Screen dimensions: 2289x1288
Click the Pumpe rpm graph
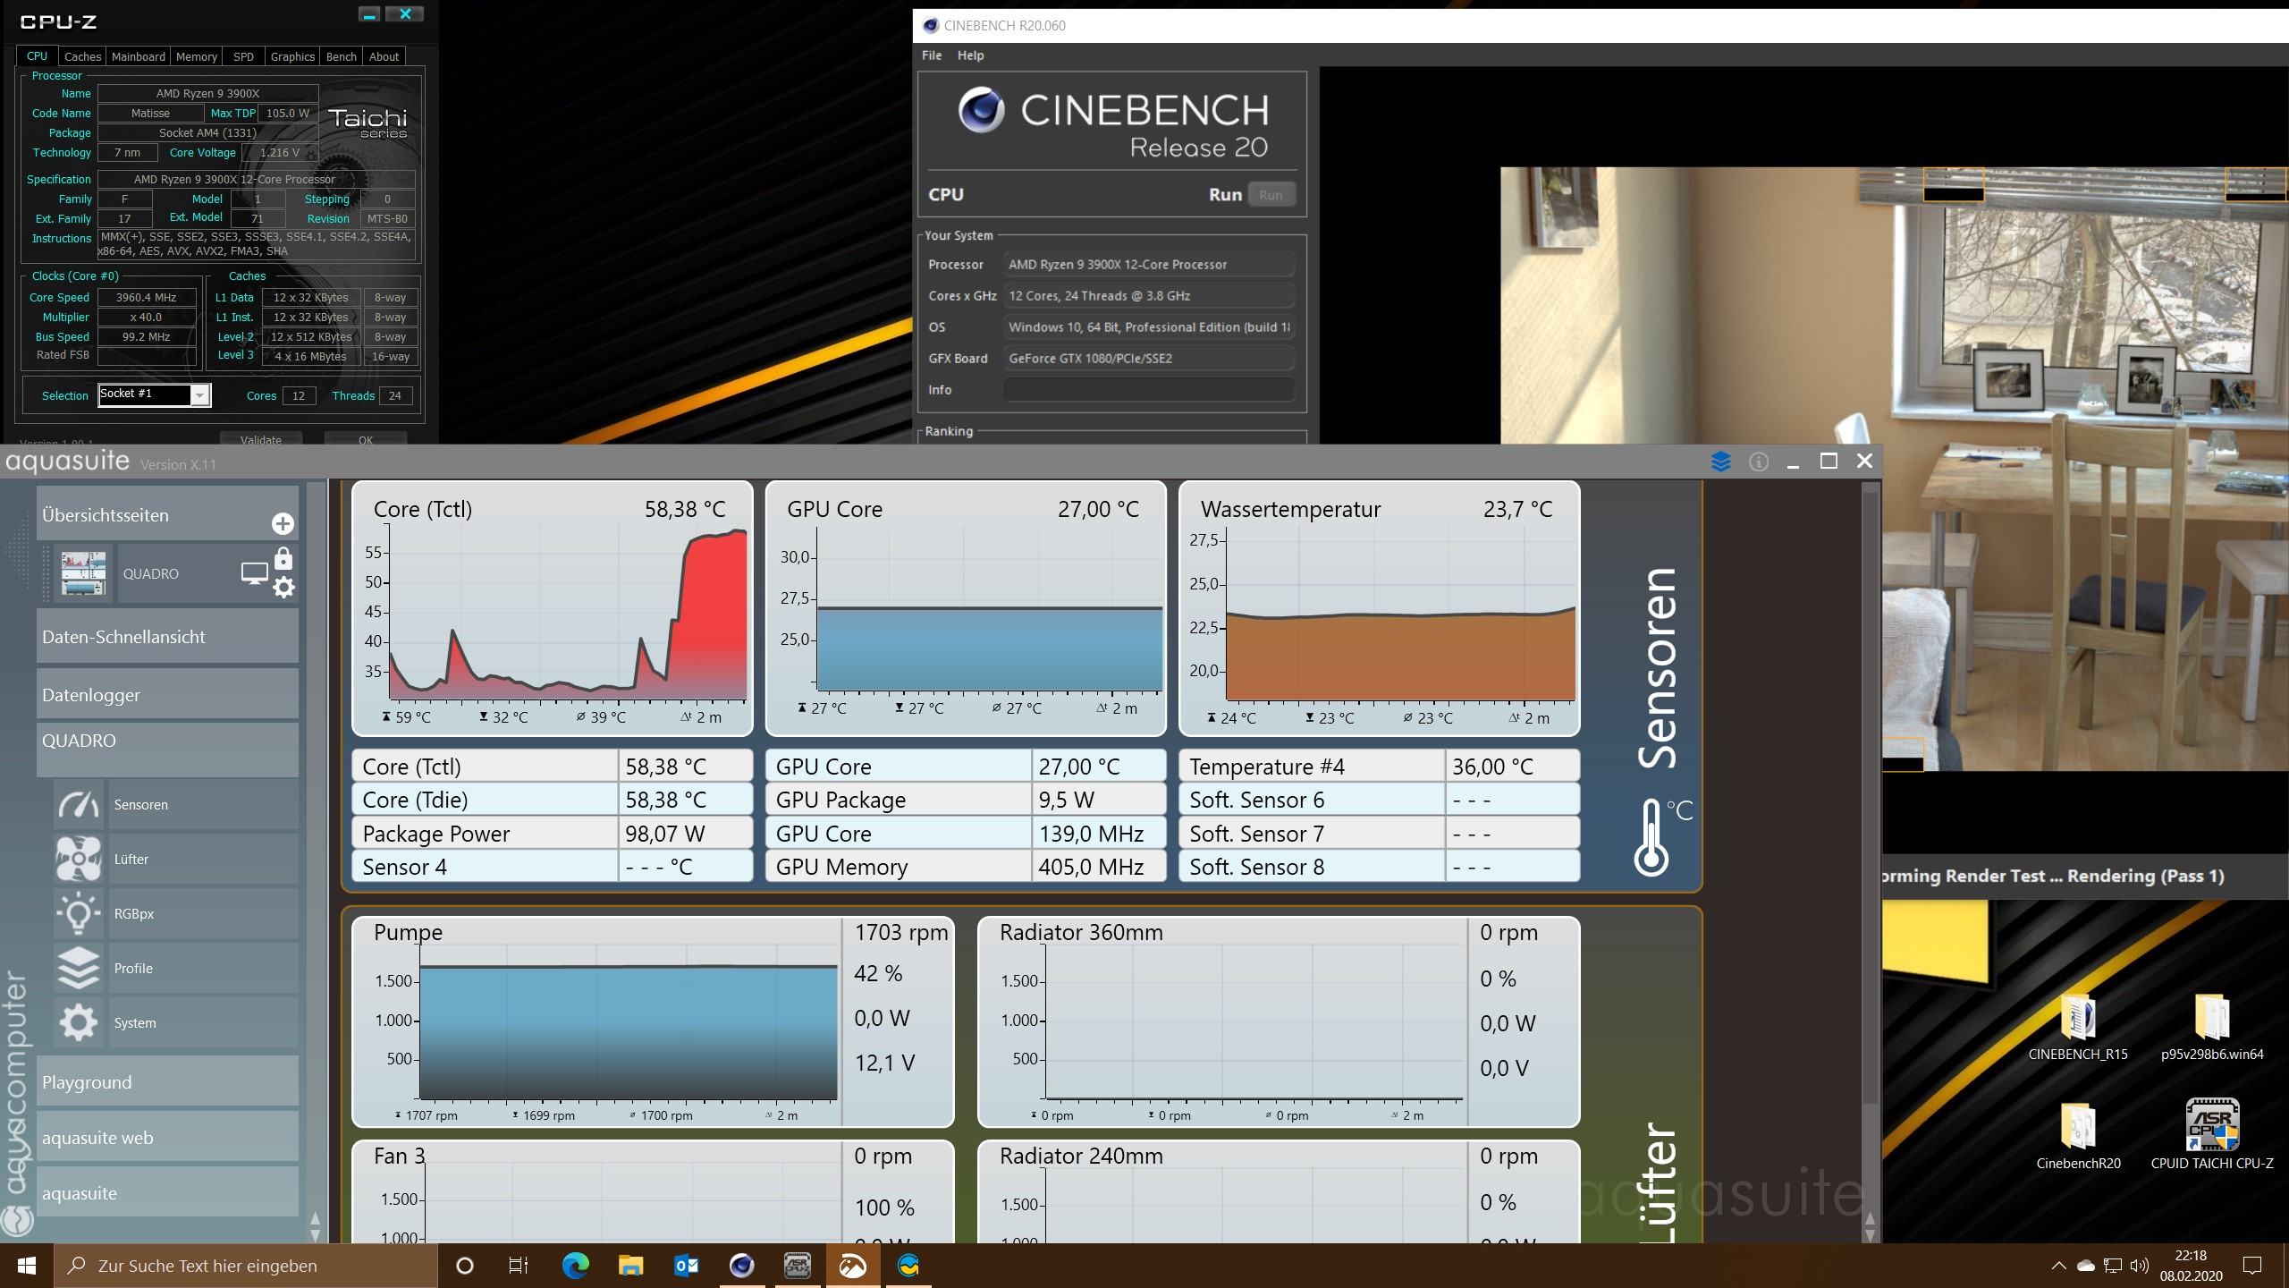(x=628, y=1020)
